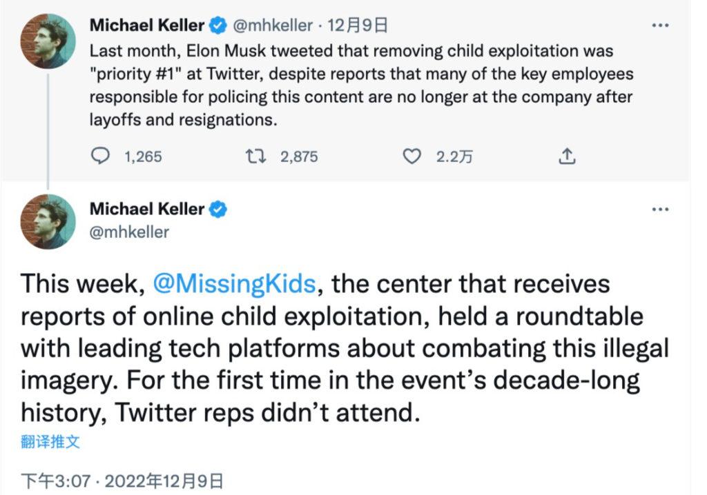Click the 12月9日 date on the top tweet
Image resolution: width=707 pixels, height=495 pixels.
357,26
